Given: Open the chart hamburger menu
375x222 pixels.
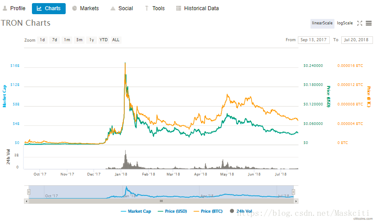Looking at the screenshot, I should click(368, 23).
